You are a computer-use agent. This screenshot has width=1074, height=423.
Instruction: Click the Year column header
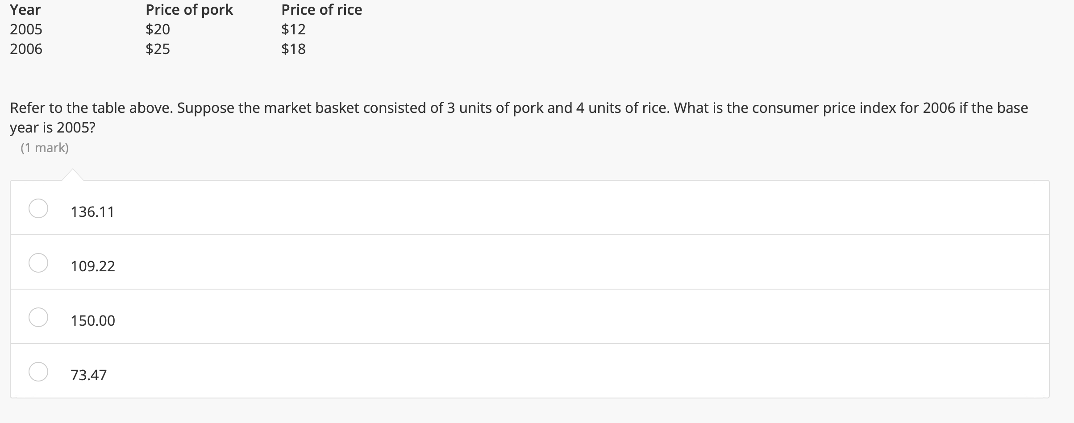coord(25,10)
